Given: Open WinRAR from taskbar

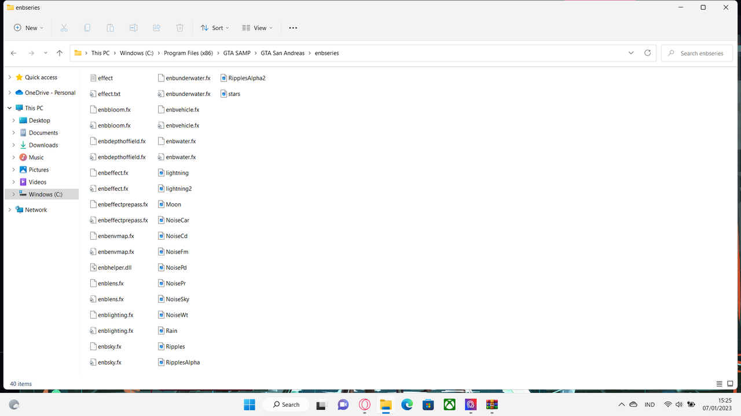Looking at the screenshot, I should (x=492, y=404).
